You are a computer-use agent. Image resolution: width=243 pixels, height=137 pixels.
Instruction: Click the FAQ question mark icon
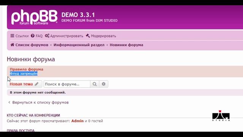pos(33,36)
